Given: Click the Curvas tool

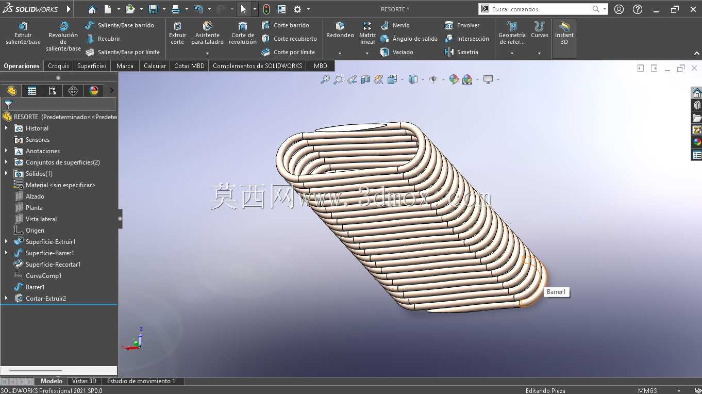Looking at the screenshot, I should (540, 30).
